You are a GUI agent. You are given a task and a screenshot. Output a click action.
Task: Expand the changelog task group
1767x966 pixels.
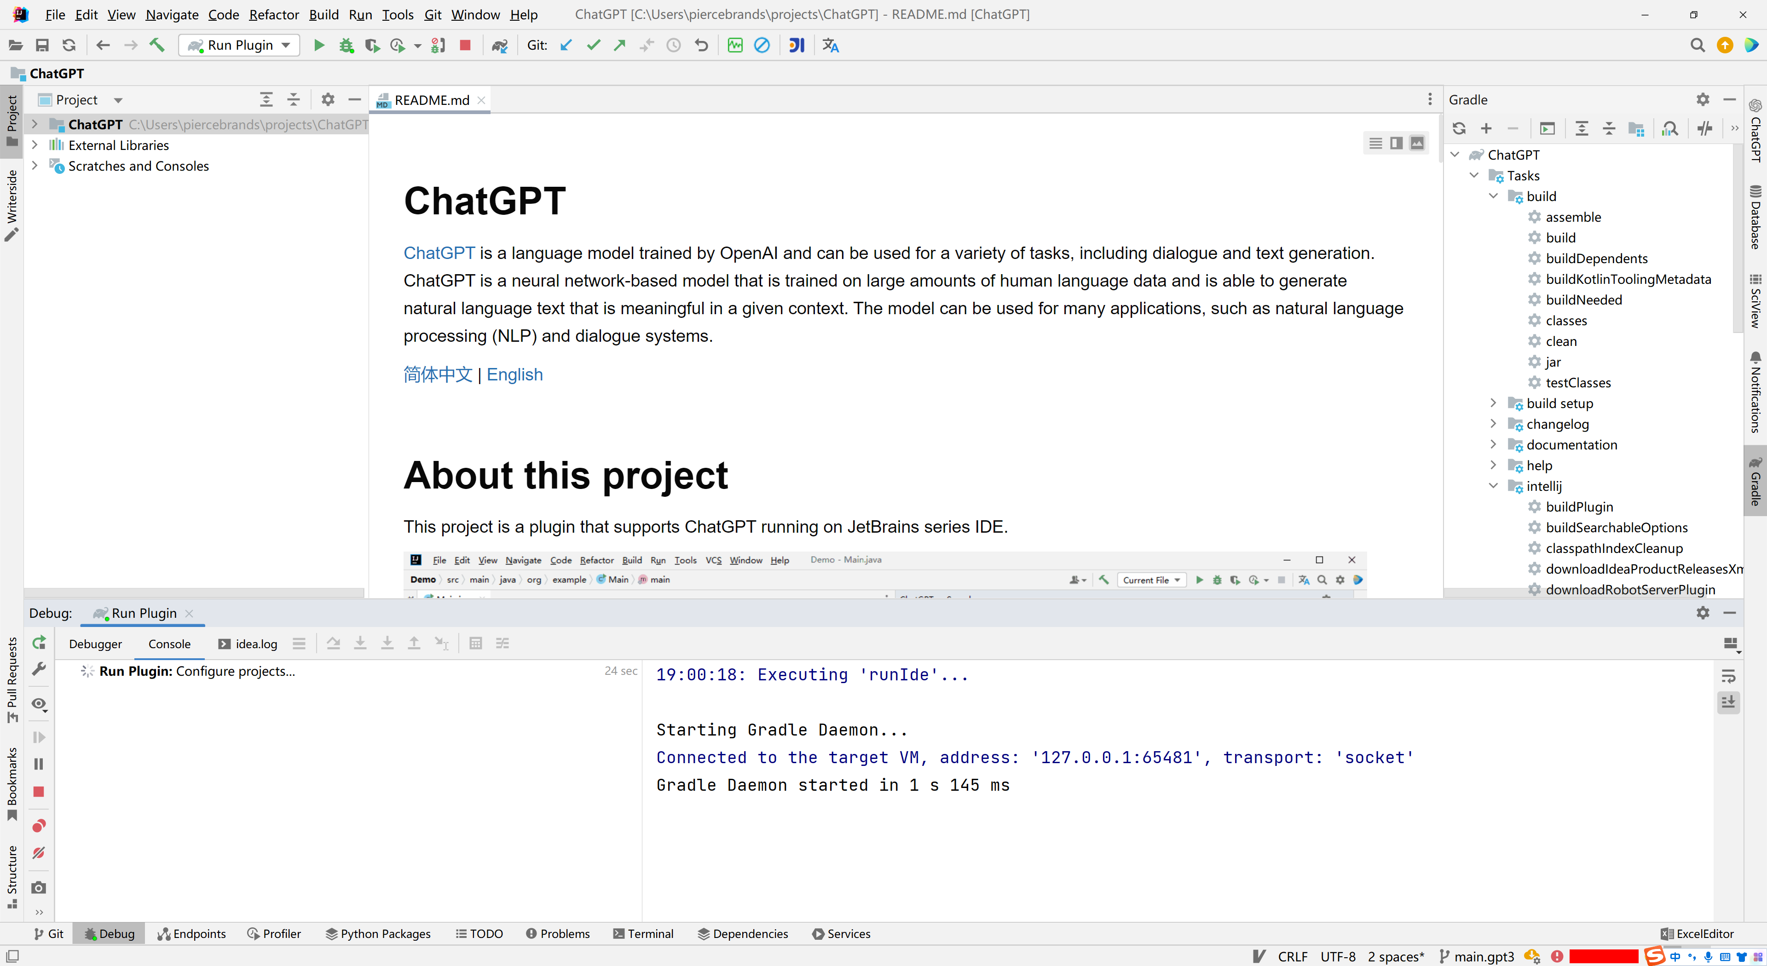(x=1493, y=423)
